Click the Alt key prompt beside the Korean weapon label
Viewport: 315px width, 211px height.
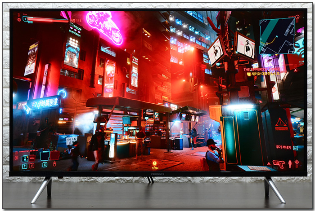(x=296, y=148)
